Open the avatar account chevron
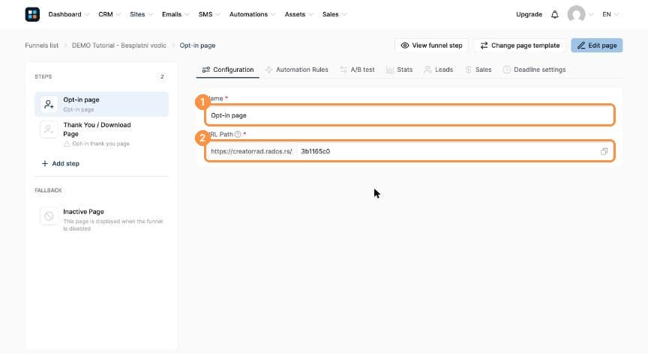Viewport: 648px width, 354px height. (590, 14)
